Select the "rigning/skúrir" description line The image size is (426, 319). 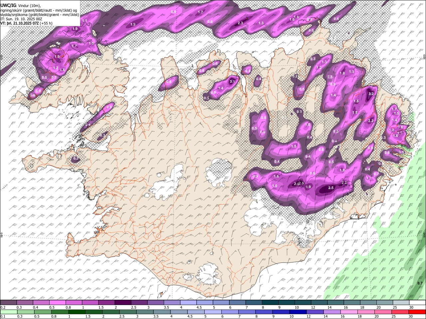pos(39,10)
